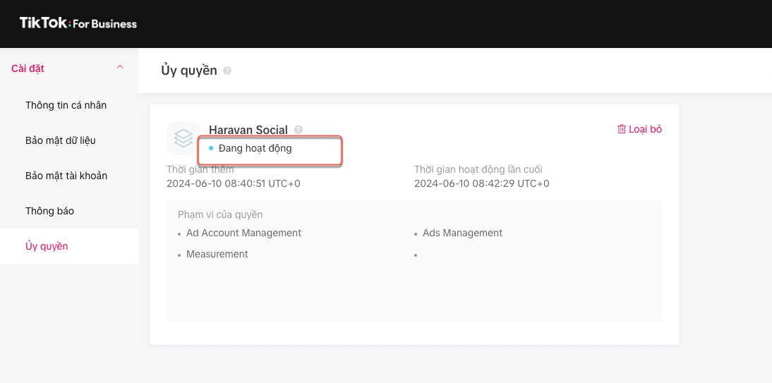The height and width of the screenshot is (383, 772).
Task: Click the green active status dot
Action: (x=211, y=149)
